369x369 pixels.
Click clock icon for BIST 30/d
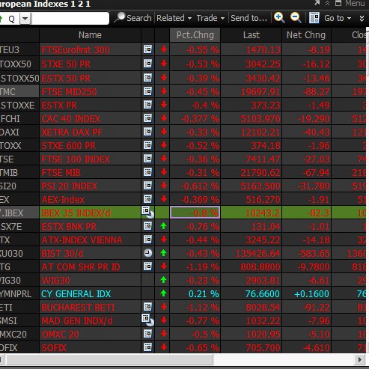[x=148, y=253]
